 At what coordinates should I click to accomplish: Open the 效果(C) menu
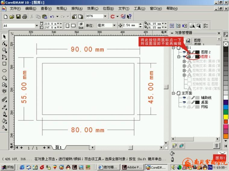(93, 9)
